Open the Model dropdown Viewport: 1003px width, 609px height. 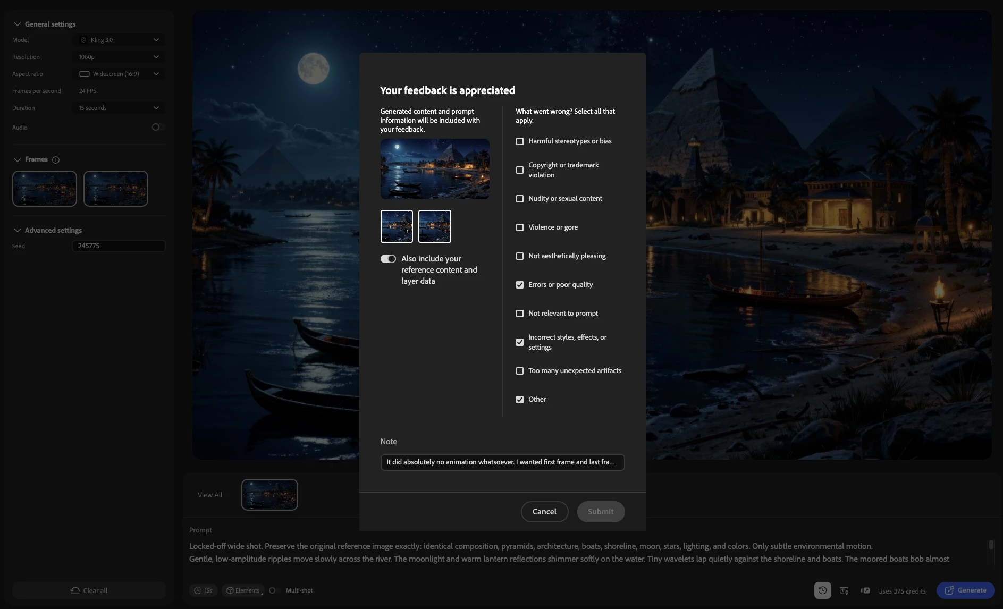(119, 40)
